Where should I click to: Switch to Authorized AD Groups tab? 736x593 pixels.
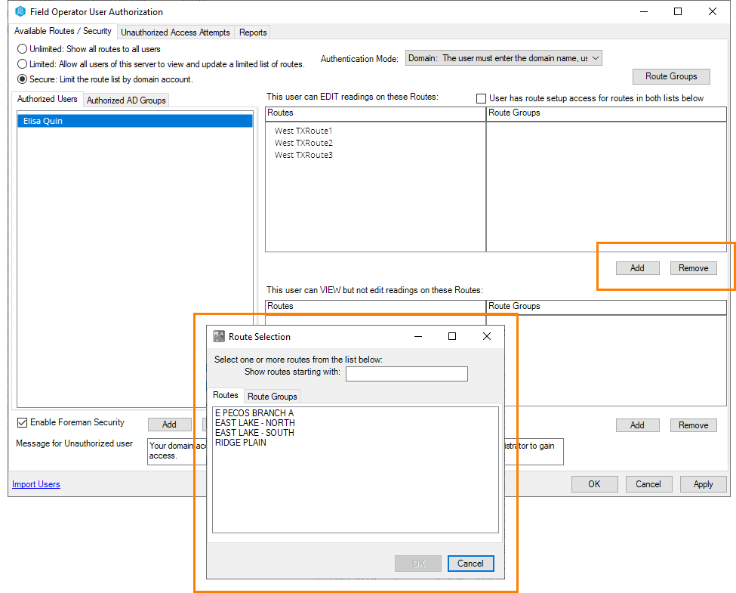pos(126,100)
